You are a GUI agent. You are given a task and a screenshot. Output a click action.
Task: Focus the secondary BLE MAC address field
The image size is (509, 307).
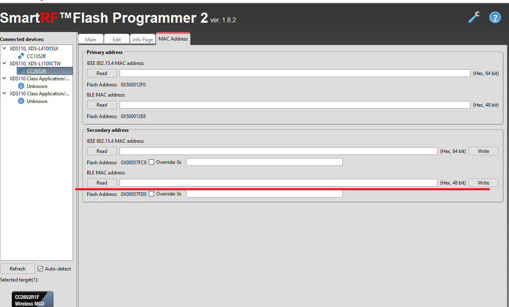tap(278, 183)
